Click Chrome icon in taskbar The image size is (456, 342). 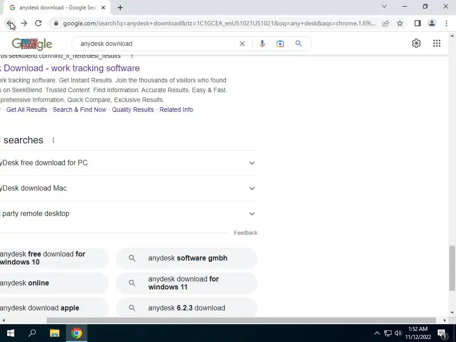pyautogui.click(x=77, y=333)
